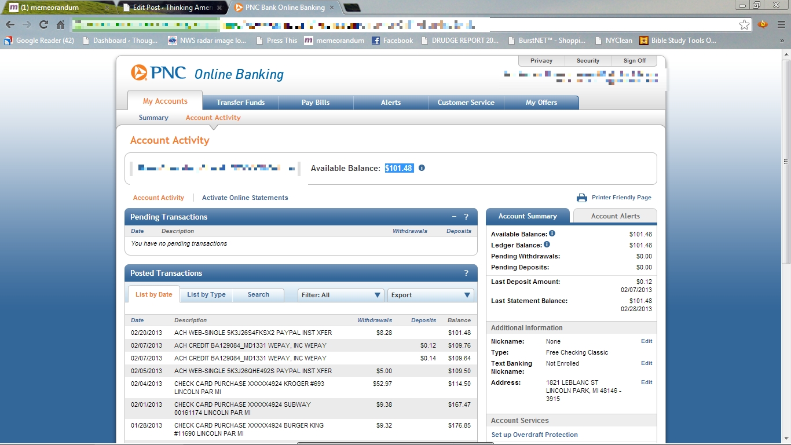
Task: Click the printer icon for Printer Friendly Page
Action: click(x=582, y=198)
